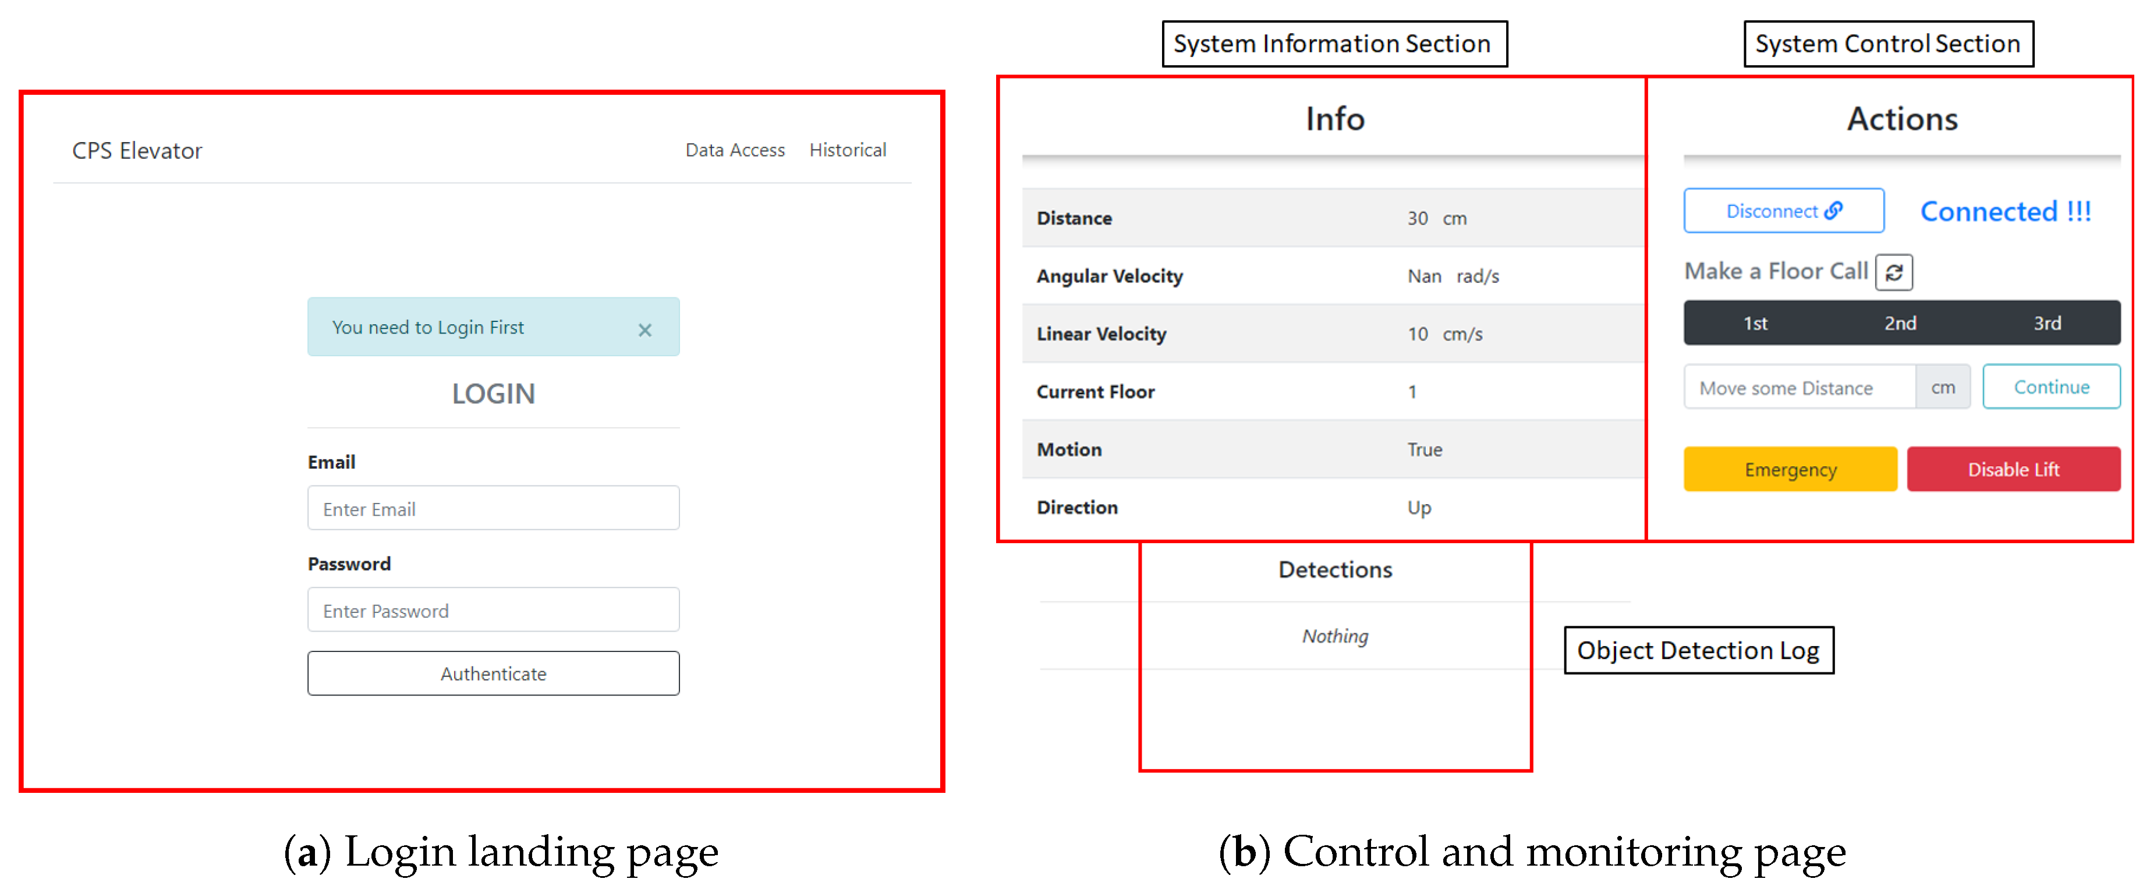This screenshot has width=2150, height=886.
Task: Click the refresh icon beside Make a Floor Call
Action: coord(1893,272)
